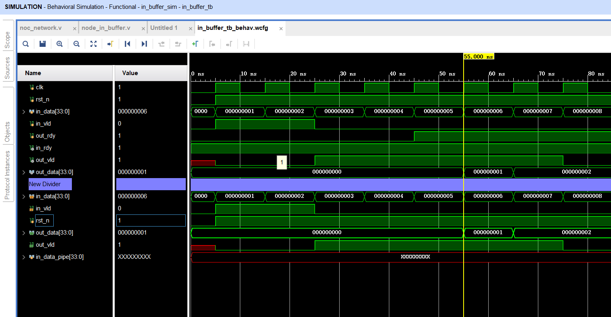Open the waveform search tool

25,44
